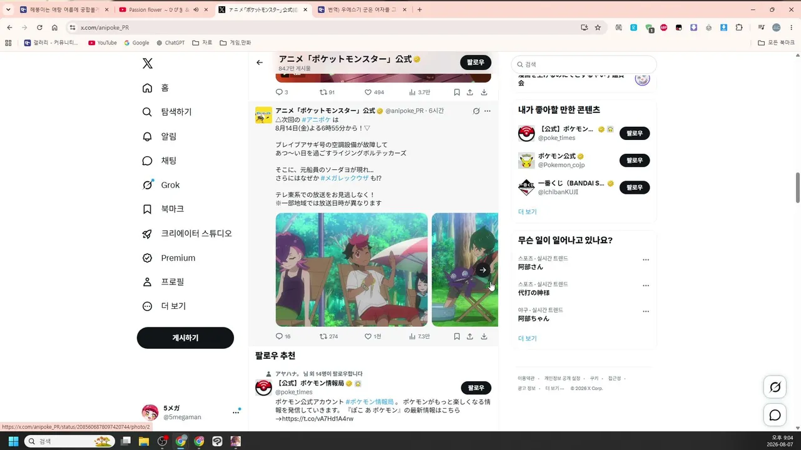Go back with the profile header arrow
Viewport: 801px width, 450px height.
point(260,62)
